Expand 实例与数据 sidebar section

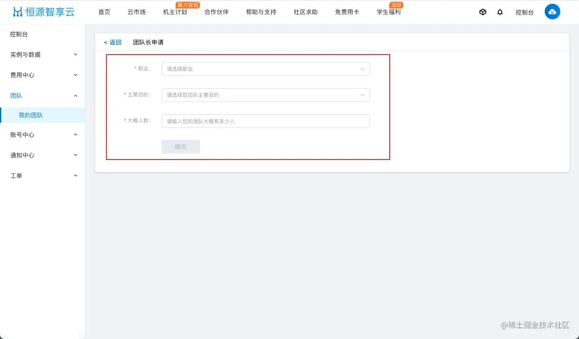click(42, 55)
